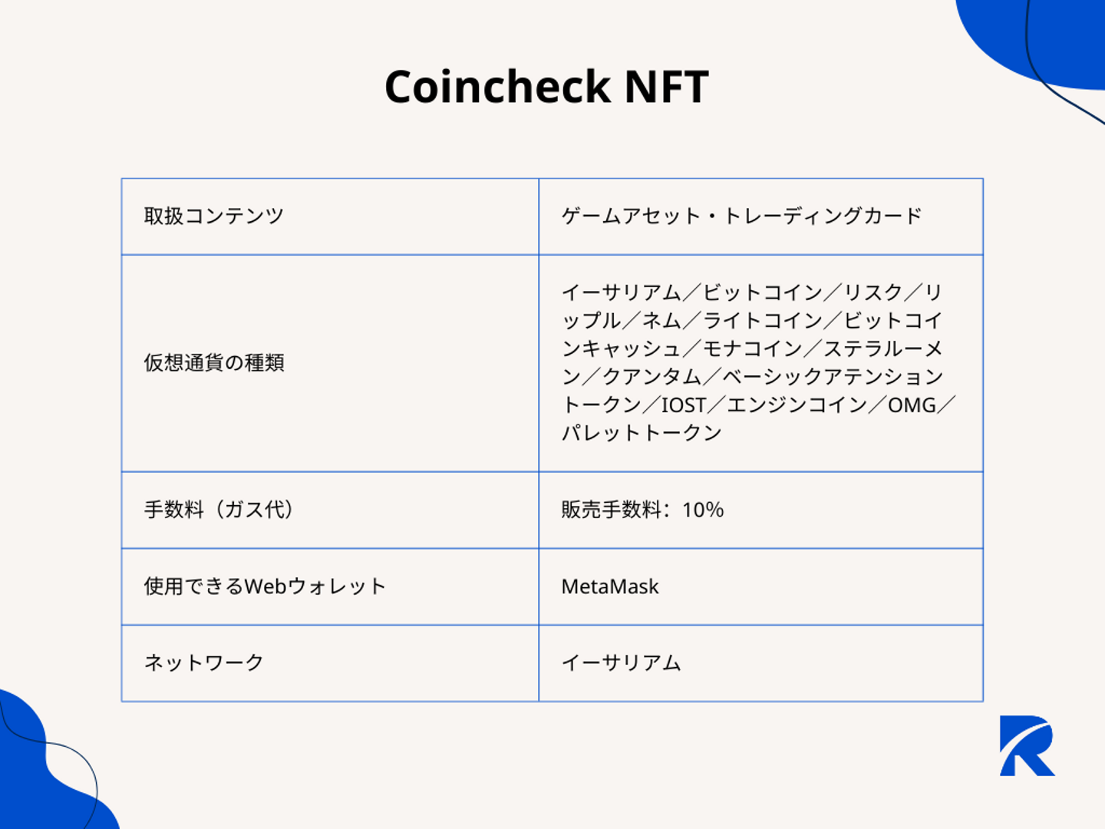Click the 使用できるWebウォレット row label
The image size is (1105, 829).
pyautogui.click(x=264, y=586)
